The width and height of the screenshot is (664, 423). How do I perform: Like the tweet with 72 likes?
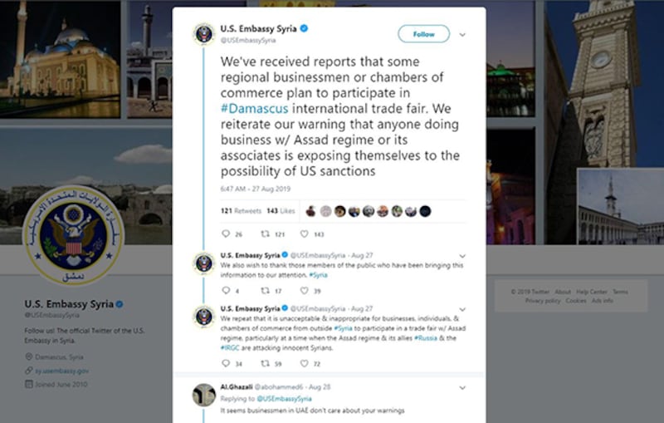pos(304,363)
